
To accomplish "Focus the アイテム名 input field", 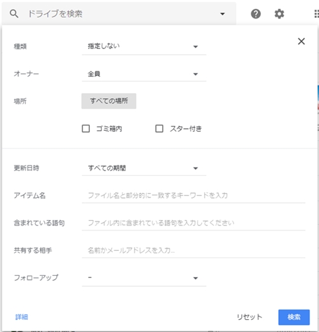I will 193,195.
